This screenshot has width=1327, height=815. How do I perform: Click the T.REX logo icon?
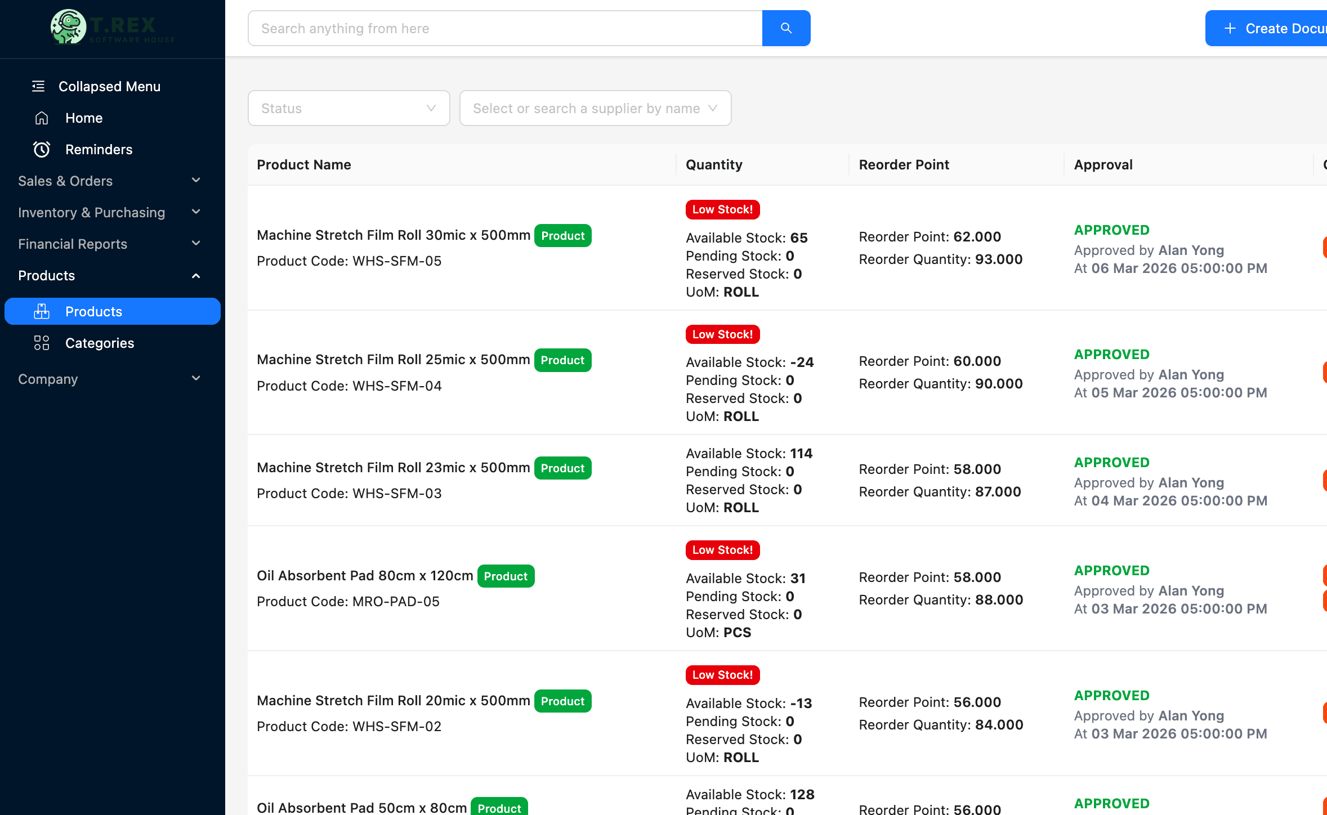tap(68, 26)
